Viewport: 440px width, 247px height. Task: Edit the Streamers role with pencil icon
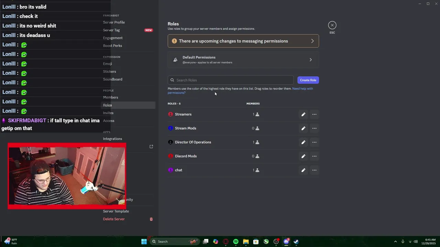pos(303,114)
